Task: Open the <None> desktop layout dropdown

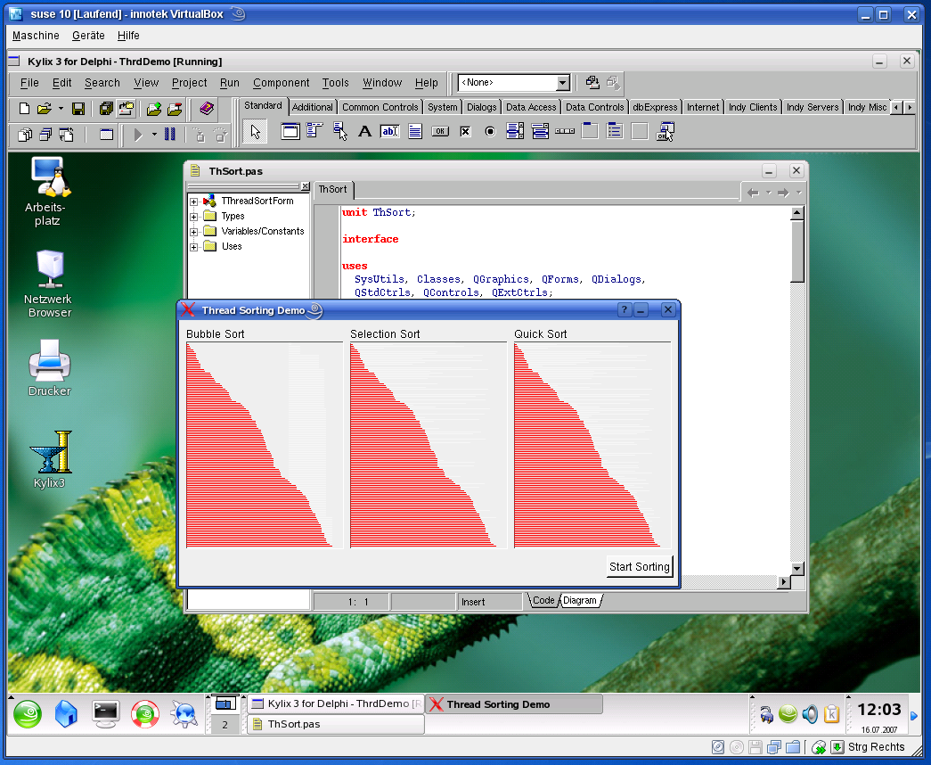Action: [x=562, y=83]
